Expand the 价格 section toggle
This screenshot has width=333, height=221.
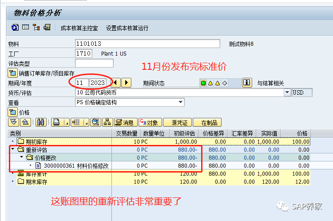12,113
